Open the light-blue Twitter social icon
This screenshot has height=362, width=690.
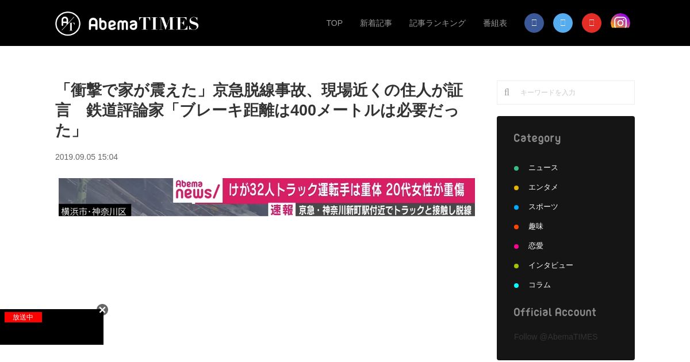point(563,23)
